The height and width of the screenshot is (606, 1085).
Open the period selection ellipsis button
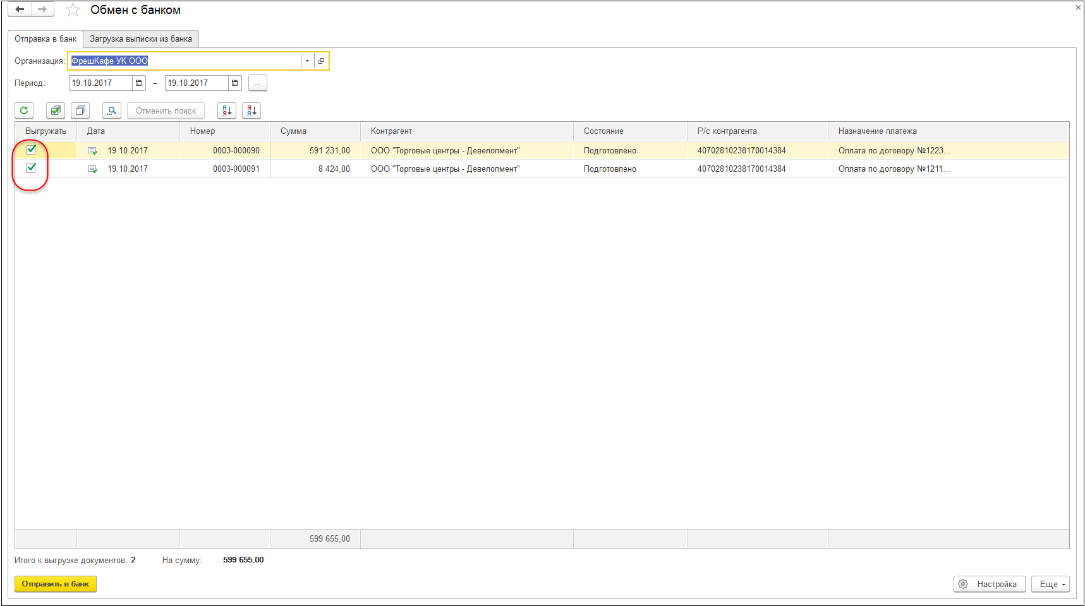coord(257,83)
